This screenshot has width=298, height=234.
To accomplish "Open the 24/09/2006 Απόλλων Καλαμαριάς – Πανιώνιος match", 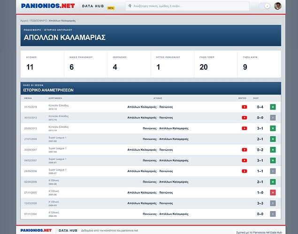I will pyautogui.click(x=150, y=171).
